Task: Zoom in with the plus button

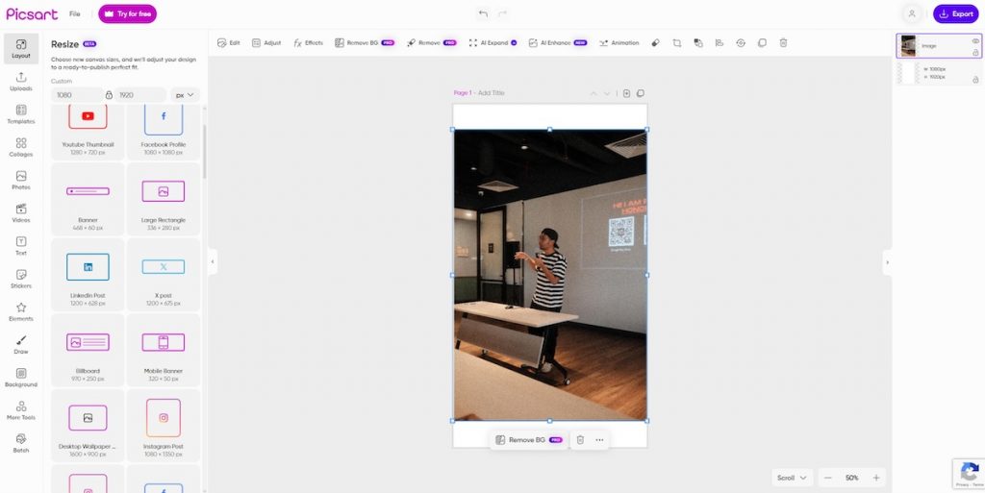Action: pos(876,478)
